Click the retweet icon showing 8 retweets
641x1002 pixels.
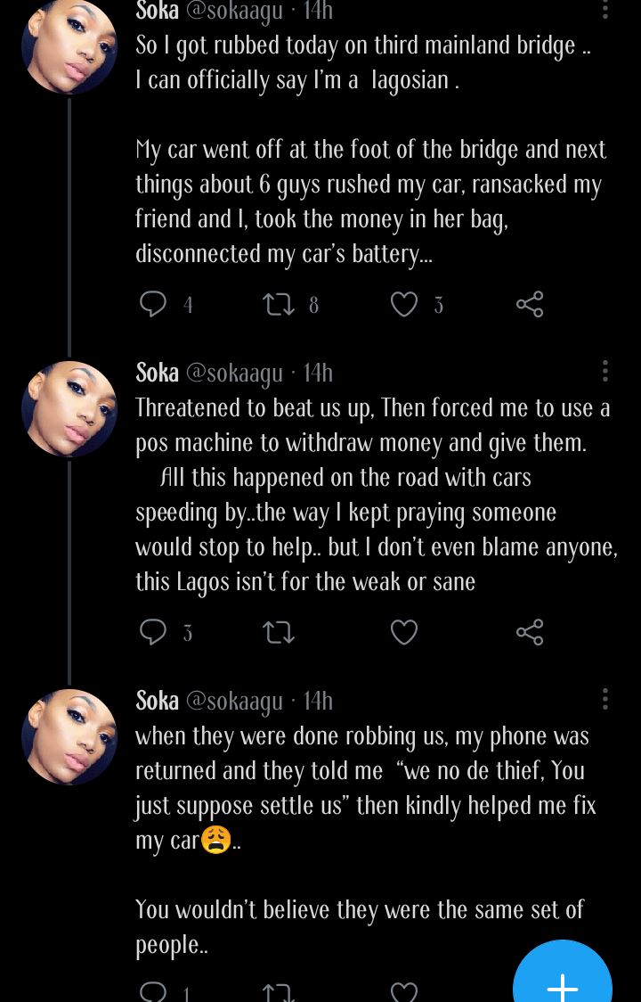point(280,304)
